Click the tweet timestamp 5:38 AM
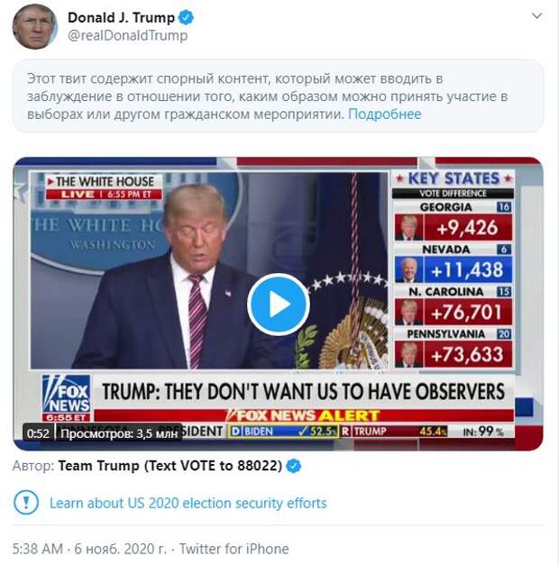 [38, 549]
